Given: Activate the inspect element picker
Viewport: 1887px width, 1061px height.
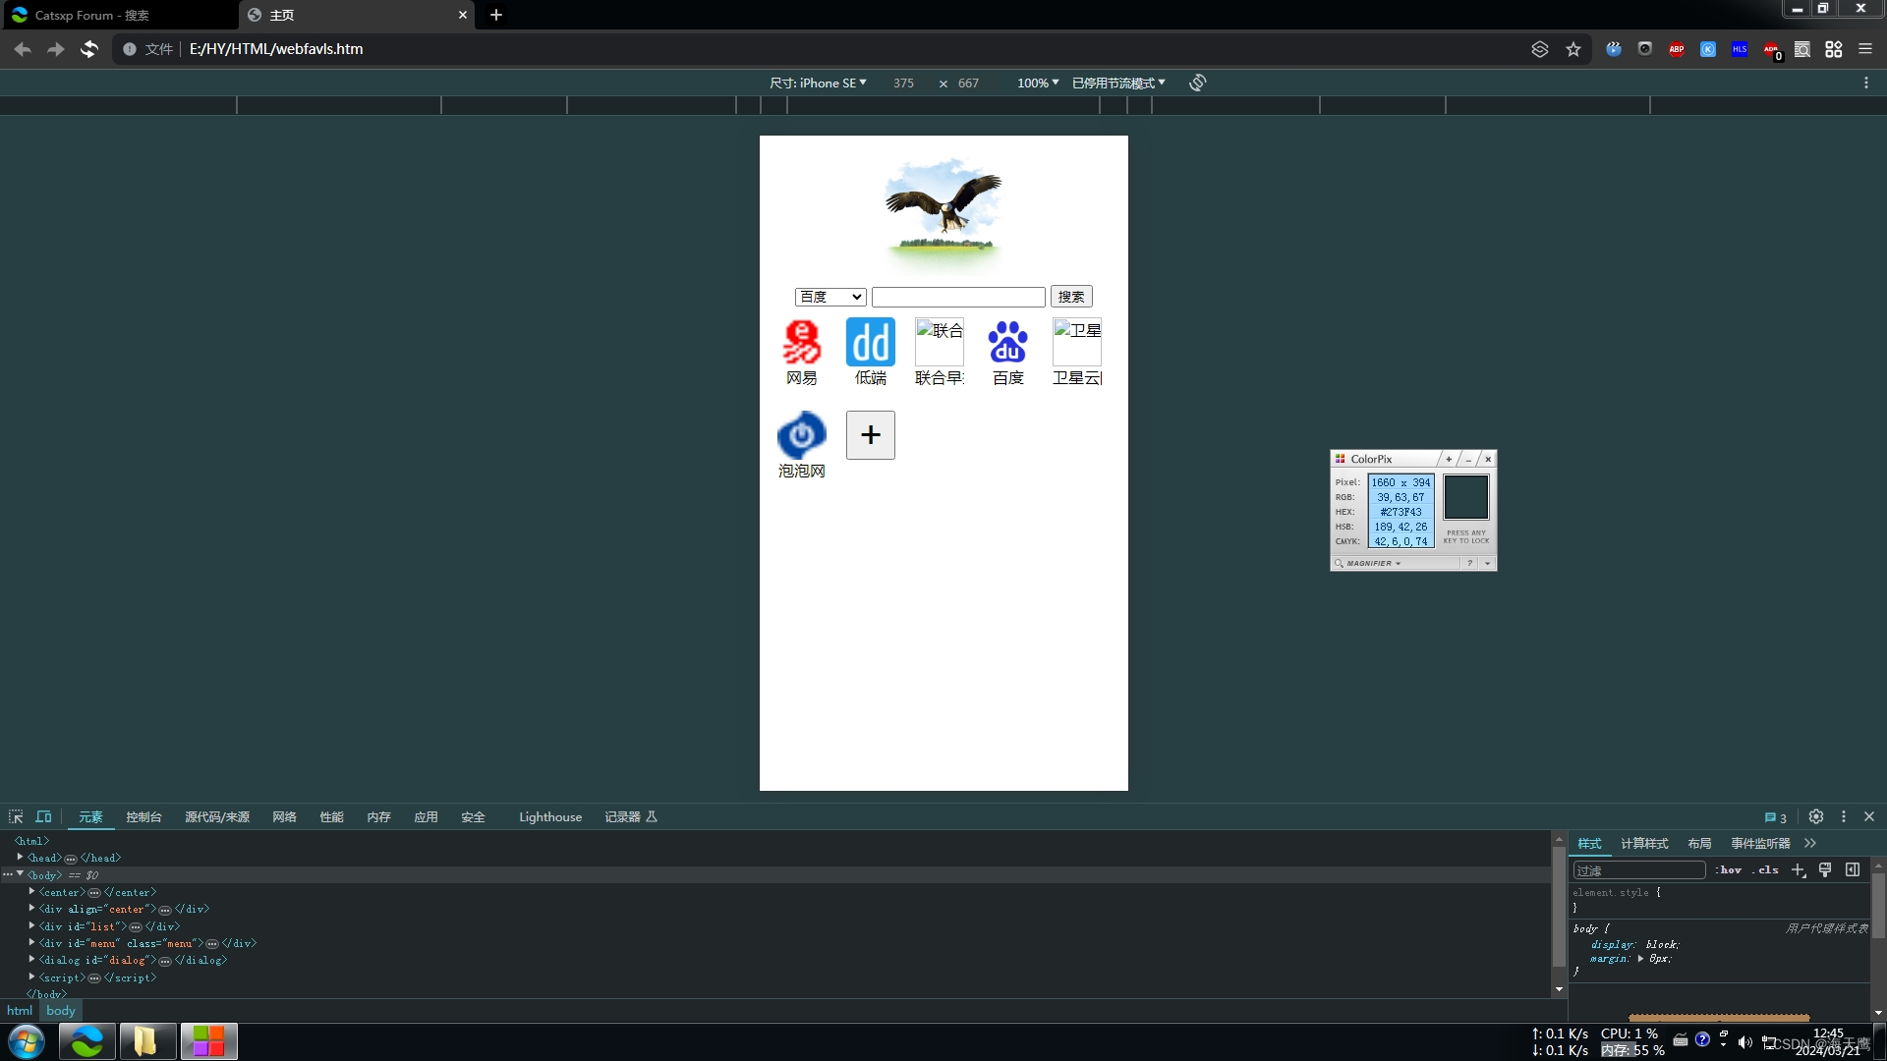Looking at the screenshot, I should [x=16, y=816].
